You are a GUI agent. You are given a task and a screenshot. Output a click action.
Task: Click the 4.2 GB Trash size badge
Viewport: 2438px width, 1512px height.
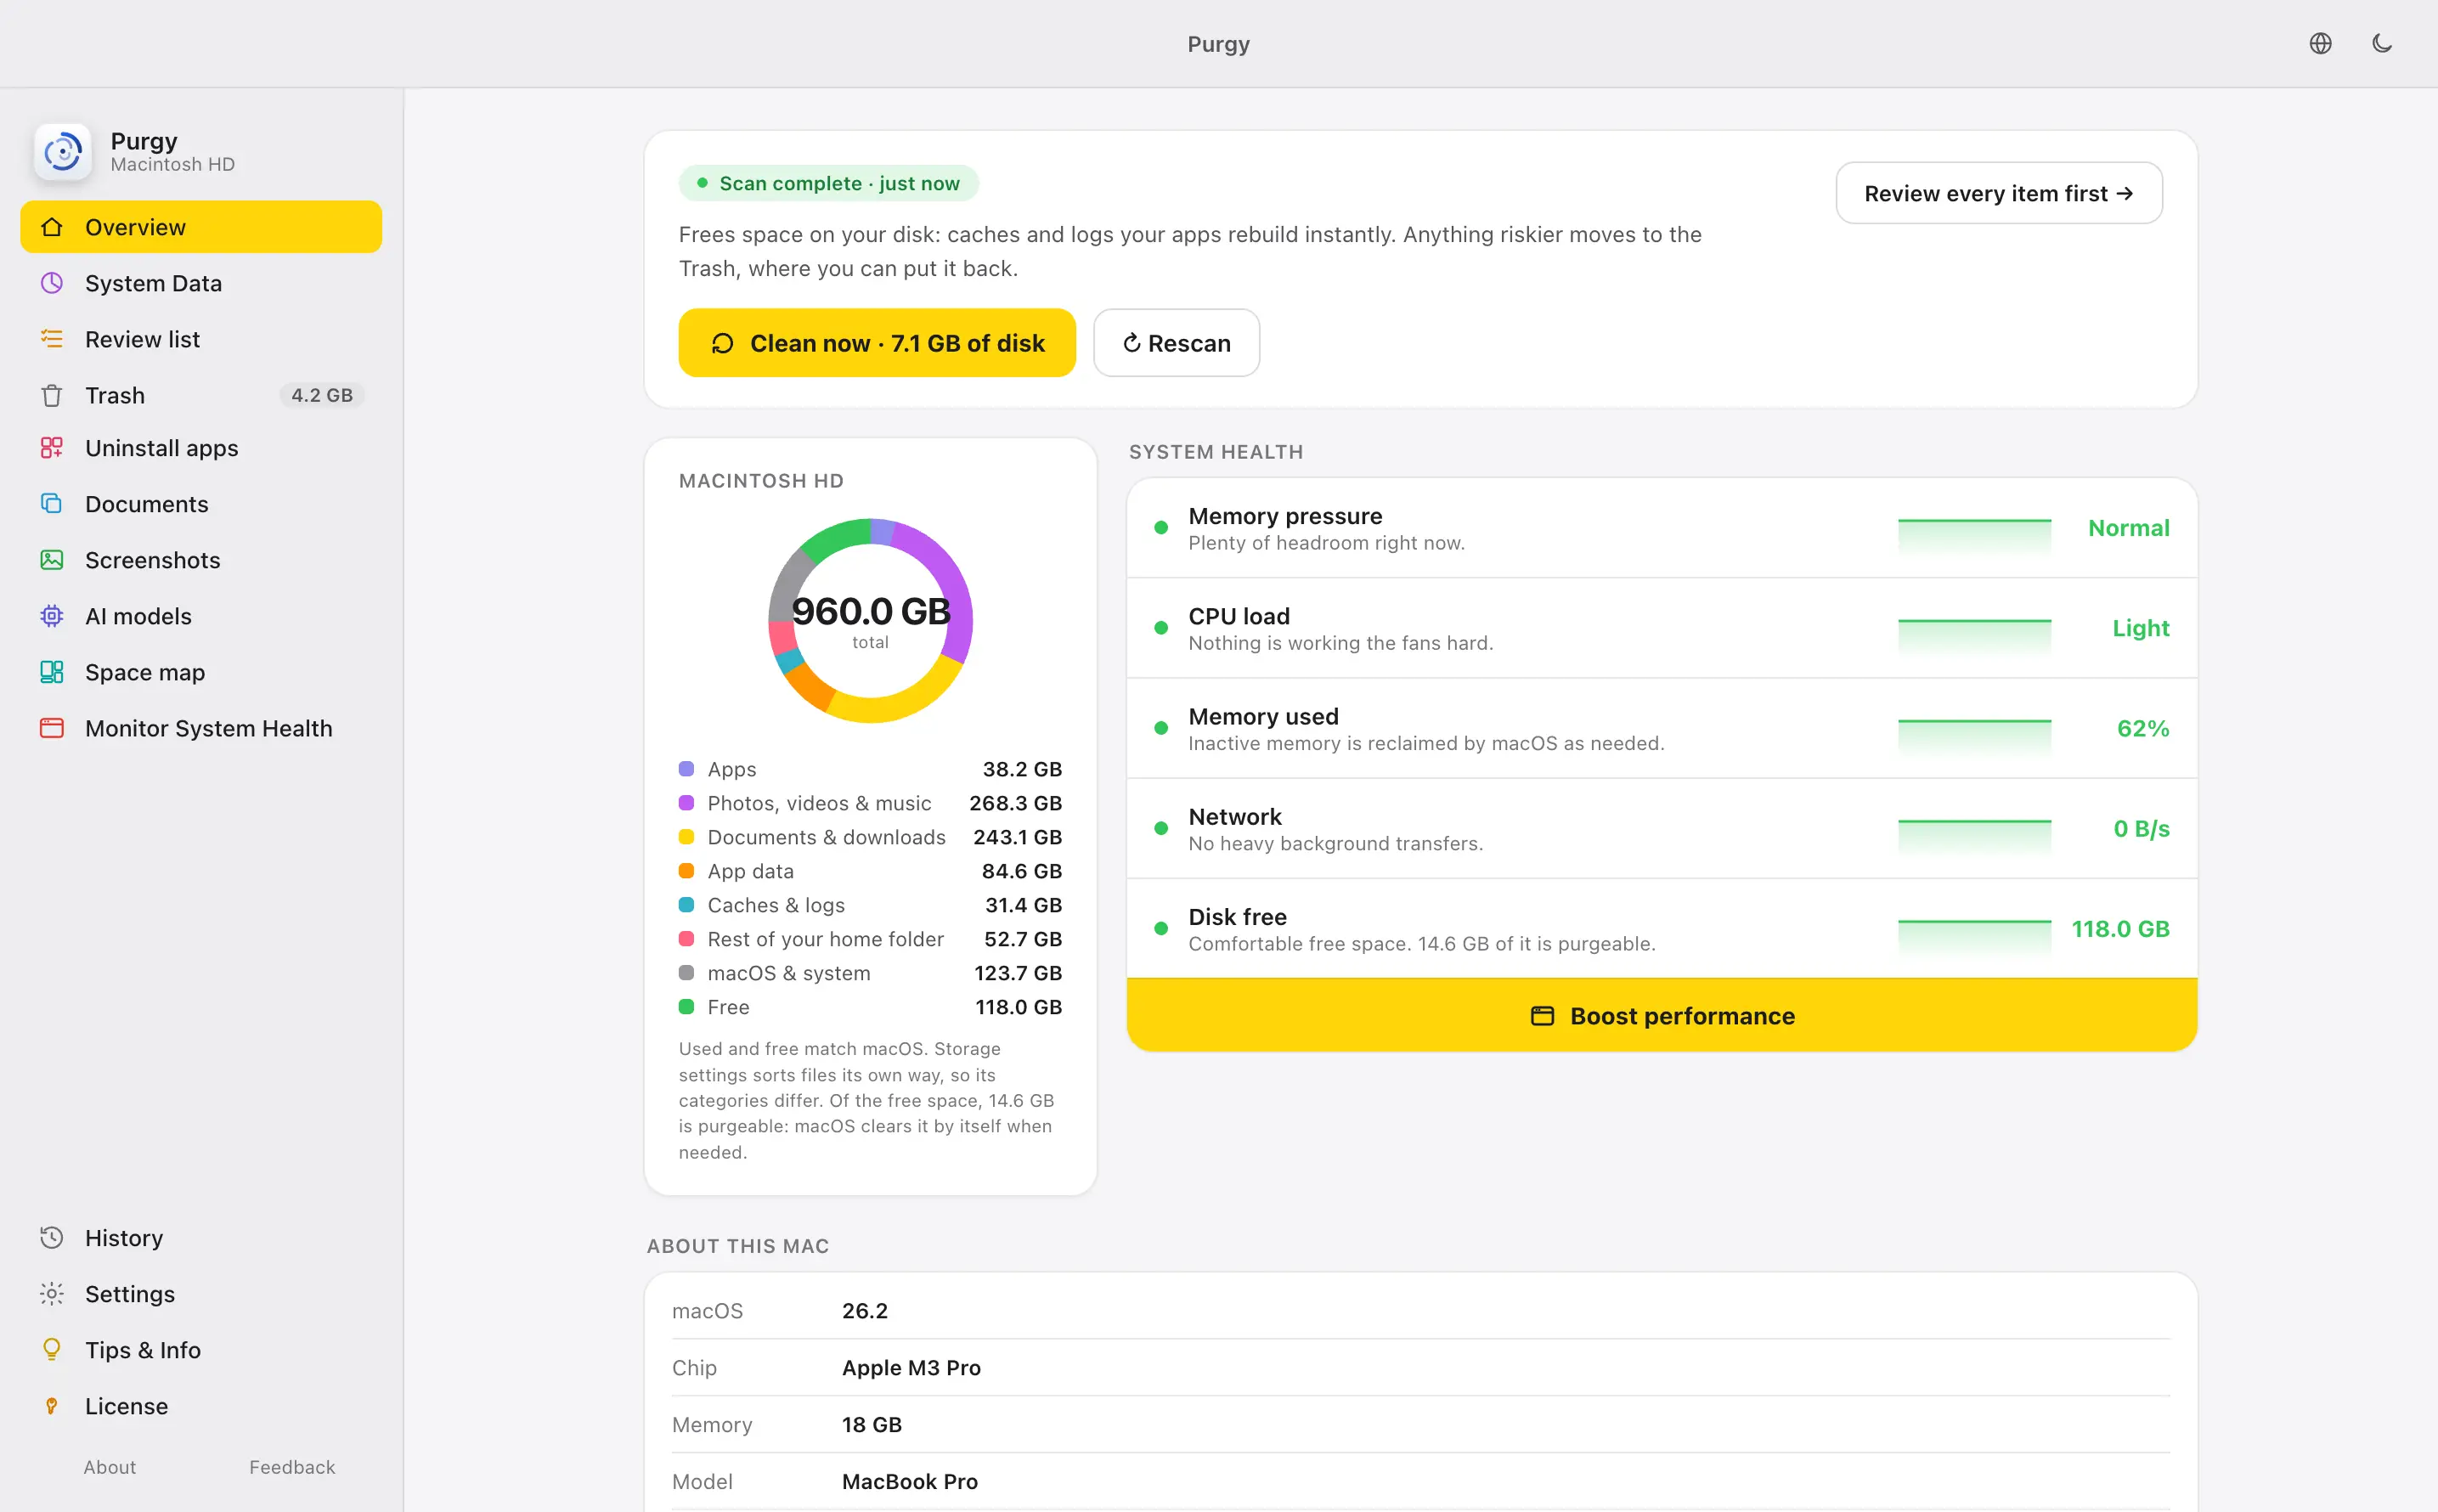pyautogui.click(x=322, y=395)
